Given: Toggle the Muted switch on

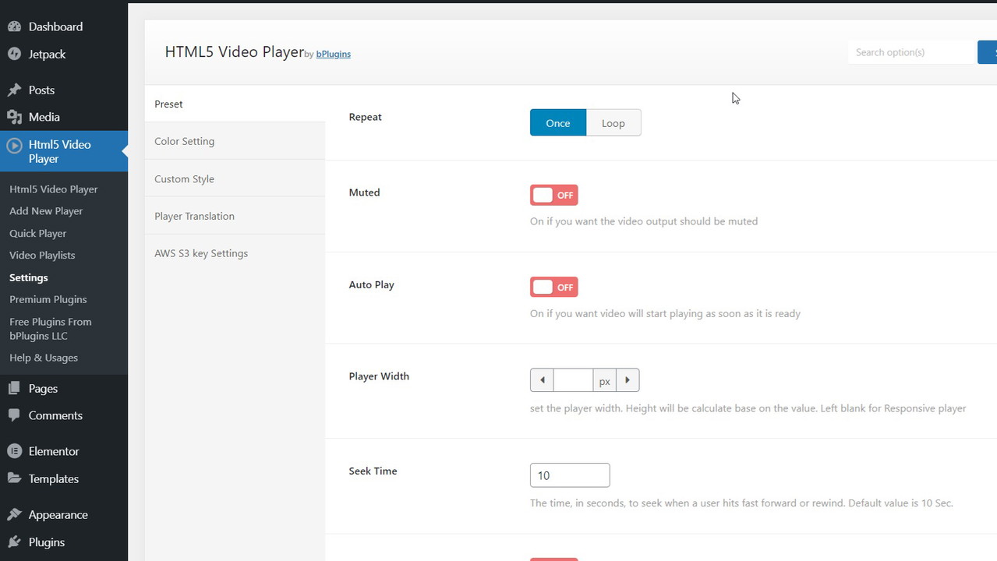Looking at the screenshot, I should tap(553, 195).
